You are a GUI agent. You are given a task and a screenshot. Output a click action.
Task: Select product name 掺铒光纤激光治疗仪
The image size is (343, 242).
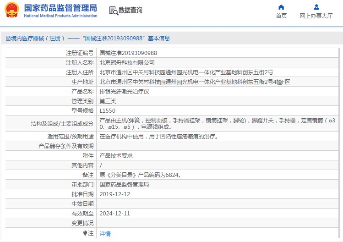pos(124,92)
